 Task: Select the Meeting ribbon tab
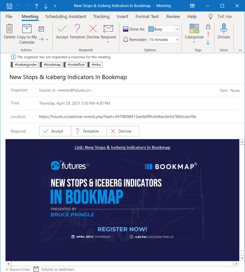[x=30, y=16]
